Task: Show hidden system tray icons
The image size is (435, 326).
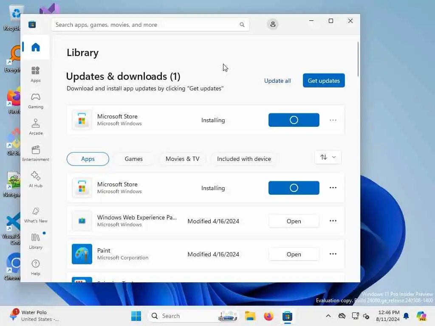Action: 328,316
